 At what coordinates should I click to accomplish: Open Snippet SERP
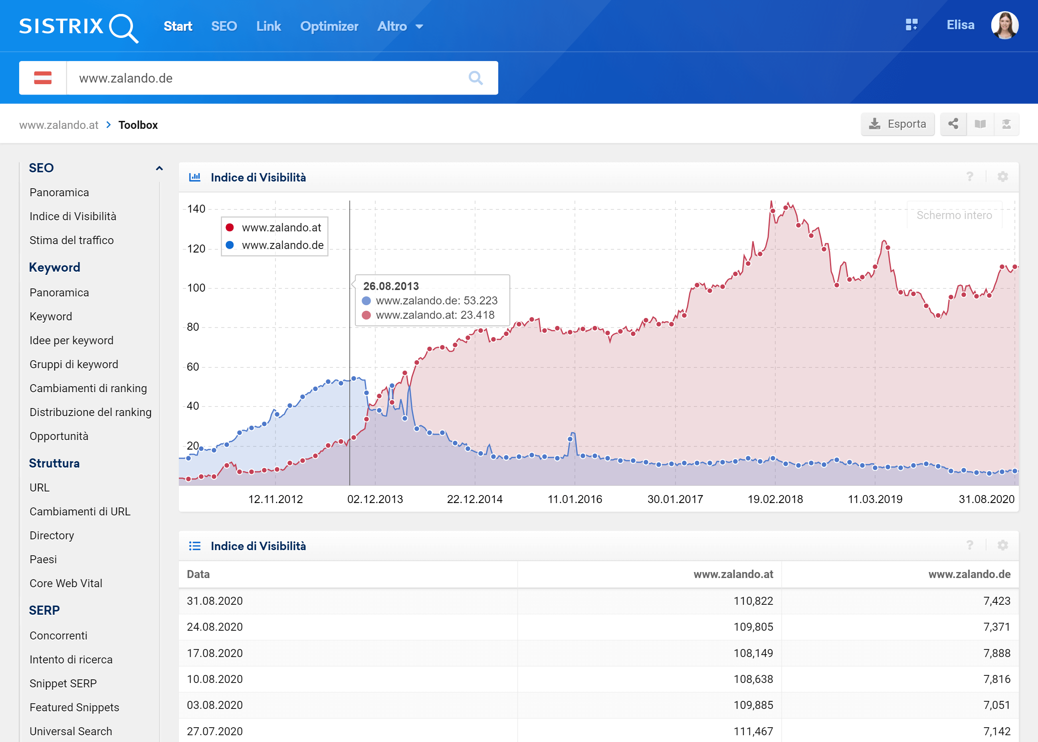click(x=63, y=683)
